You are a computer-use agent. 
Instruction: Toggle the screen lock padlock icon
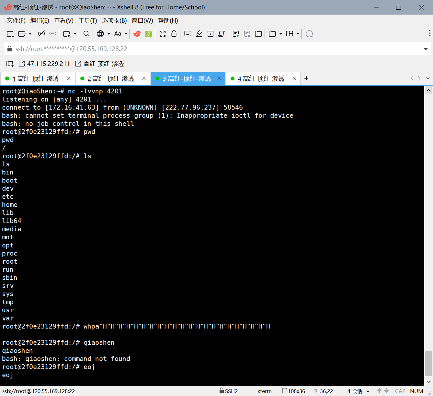click(174, 34)
